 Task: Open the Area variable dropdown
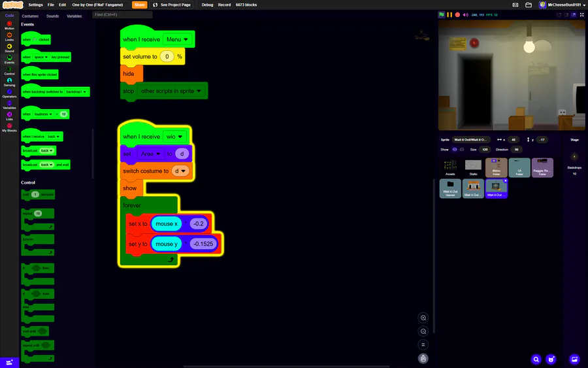pyautogui.click(x=150, y=154)
